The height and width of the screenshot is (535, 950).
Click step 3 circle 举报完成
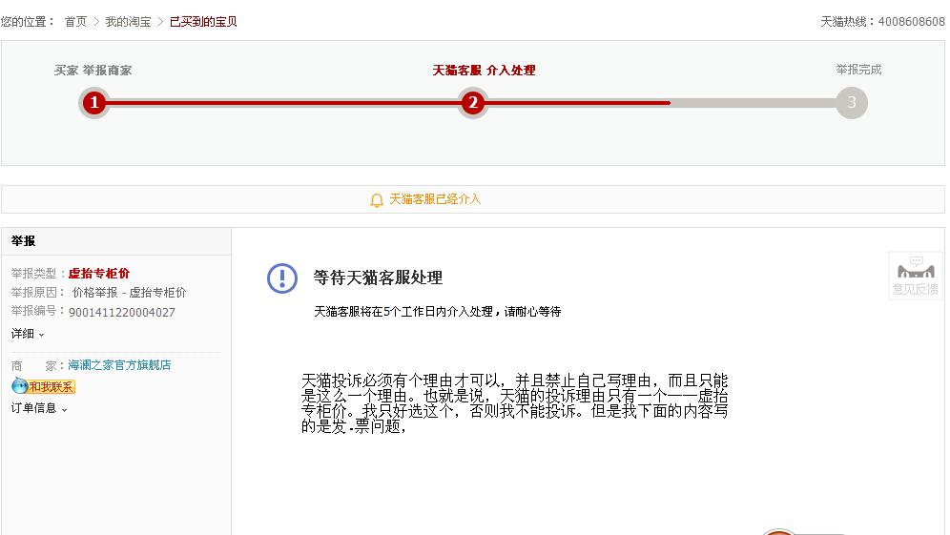(x=852, y=102)
